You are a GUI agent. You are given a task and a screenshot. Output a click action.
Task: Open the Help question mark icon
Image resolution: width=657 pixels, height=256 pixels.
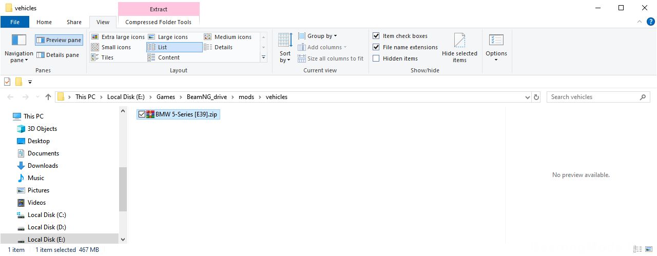[x=650, y=22]
